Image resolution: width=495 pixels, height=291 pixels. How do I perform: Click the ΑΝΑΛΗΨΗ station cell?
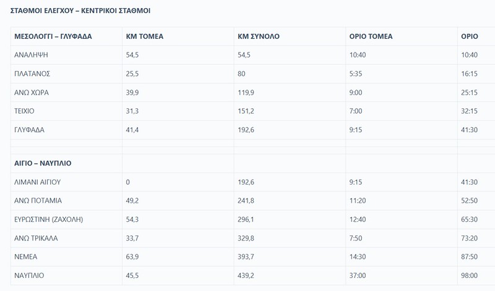(32, 55)
